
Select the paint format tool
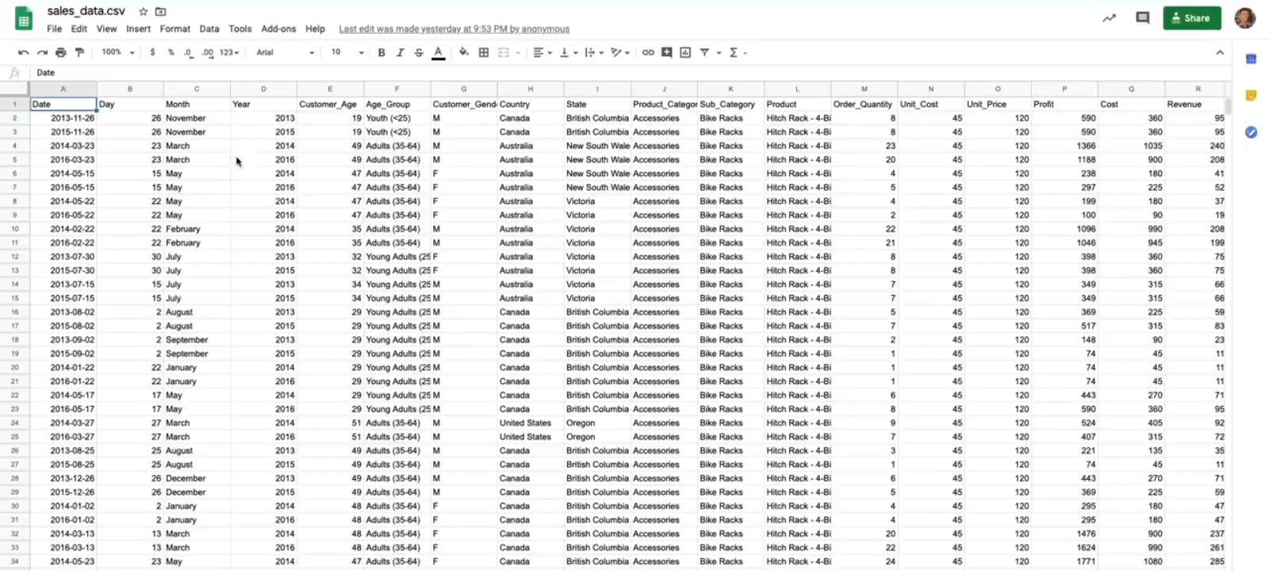click(x=79, y=52)
